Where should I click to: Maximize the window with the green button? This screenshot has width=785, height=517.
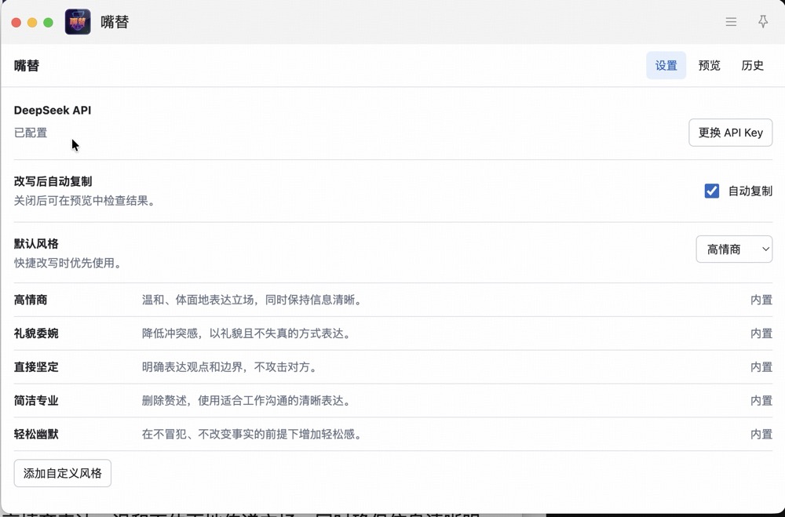coord(48,23)
